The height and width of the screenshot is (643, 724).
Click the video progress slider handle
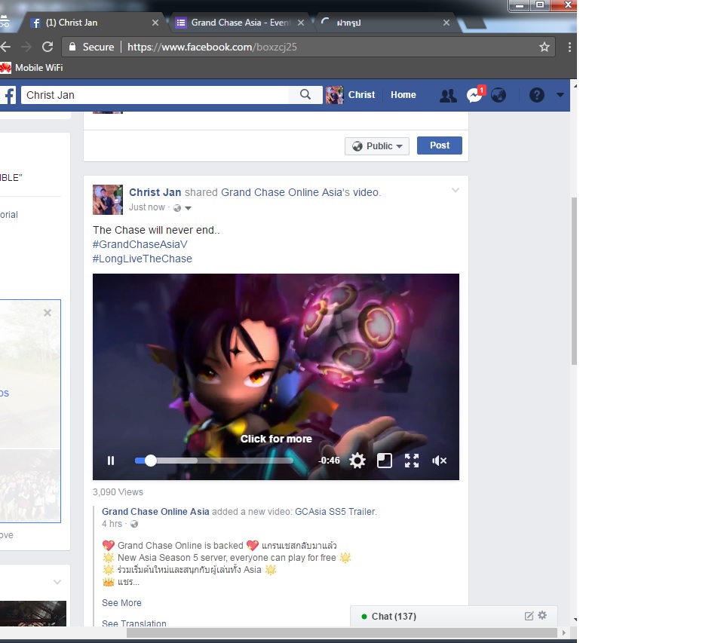pos(151,461)
